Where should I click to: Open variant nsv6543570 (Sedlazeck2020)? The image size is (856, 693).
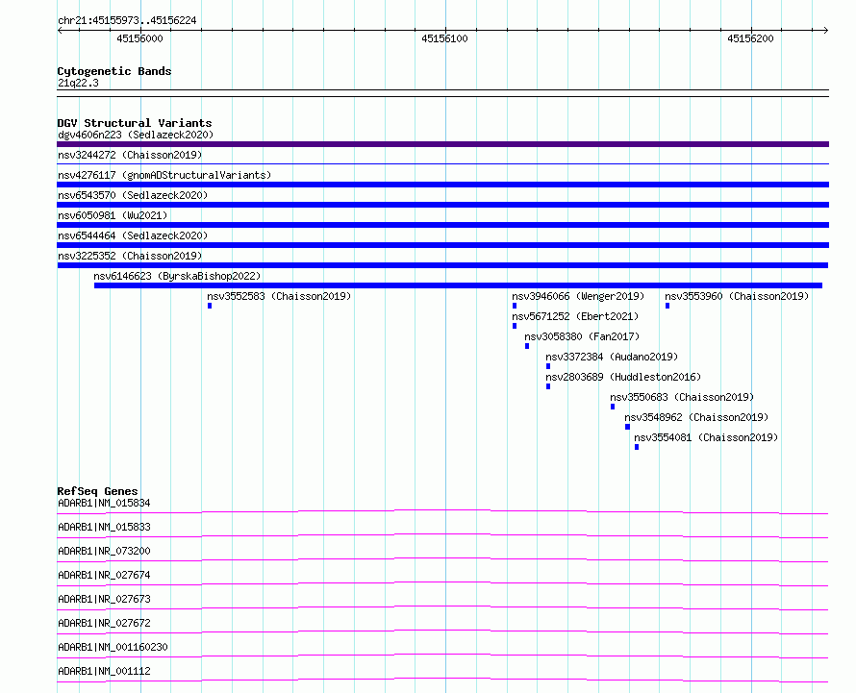(133, 195)
